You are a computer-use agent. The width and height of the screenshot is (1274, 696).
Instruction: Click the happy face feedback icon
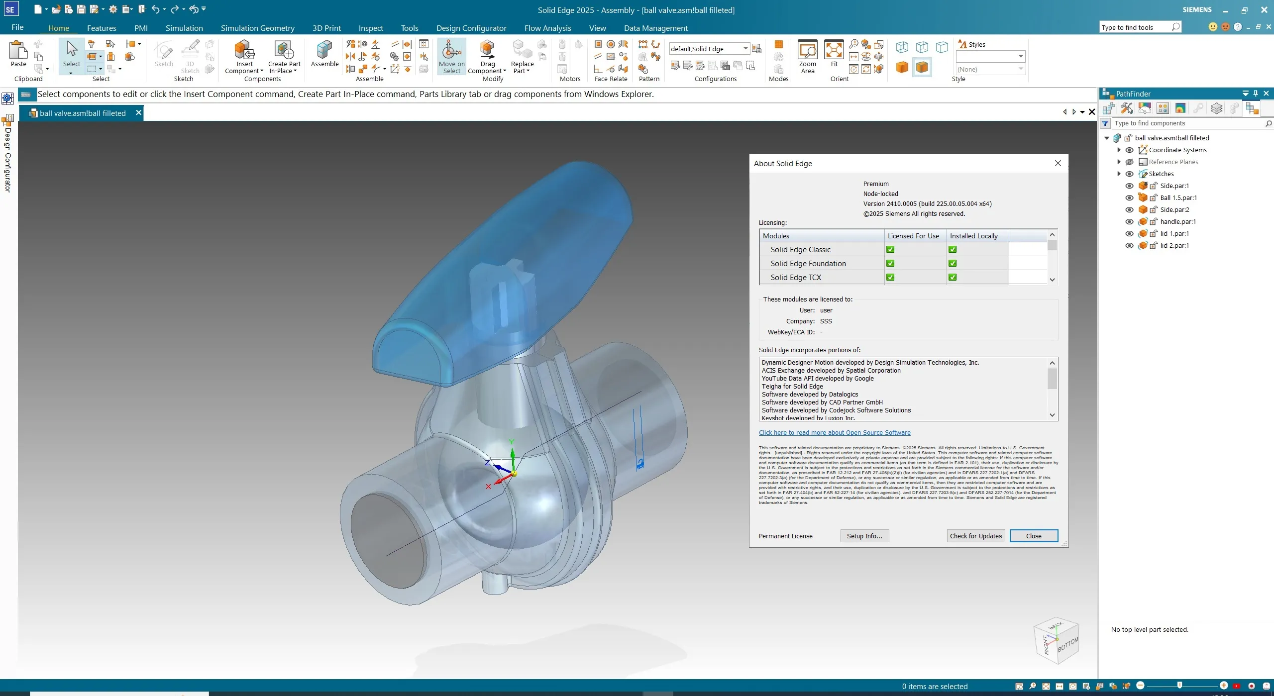(x=1213, y=27)
